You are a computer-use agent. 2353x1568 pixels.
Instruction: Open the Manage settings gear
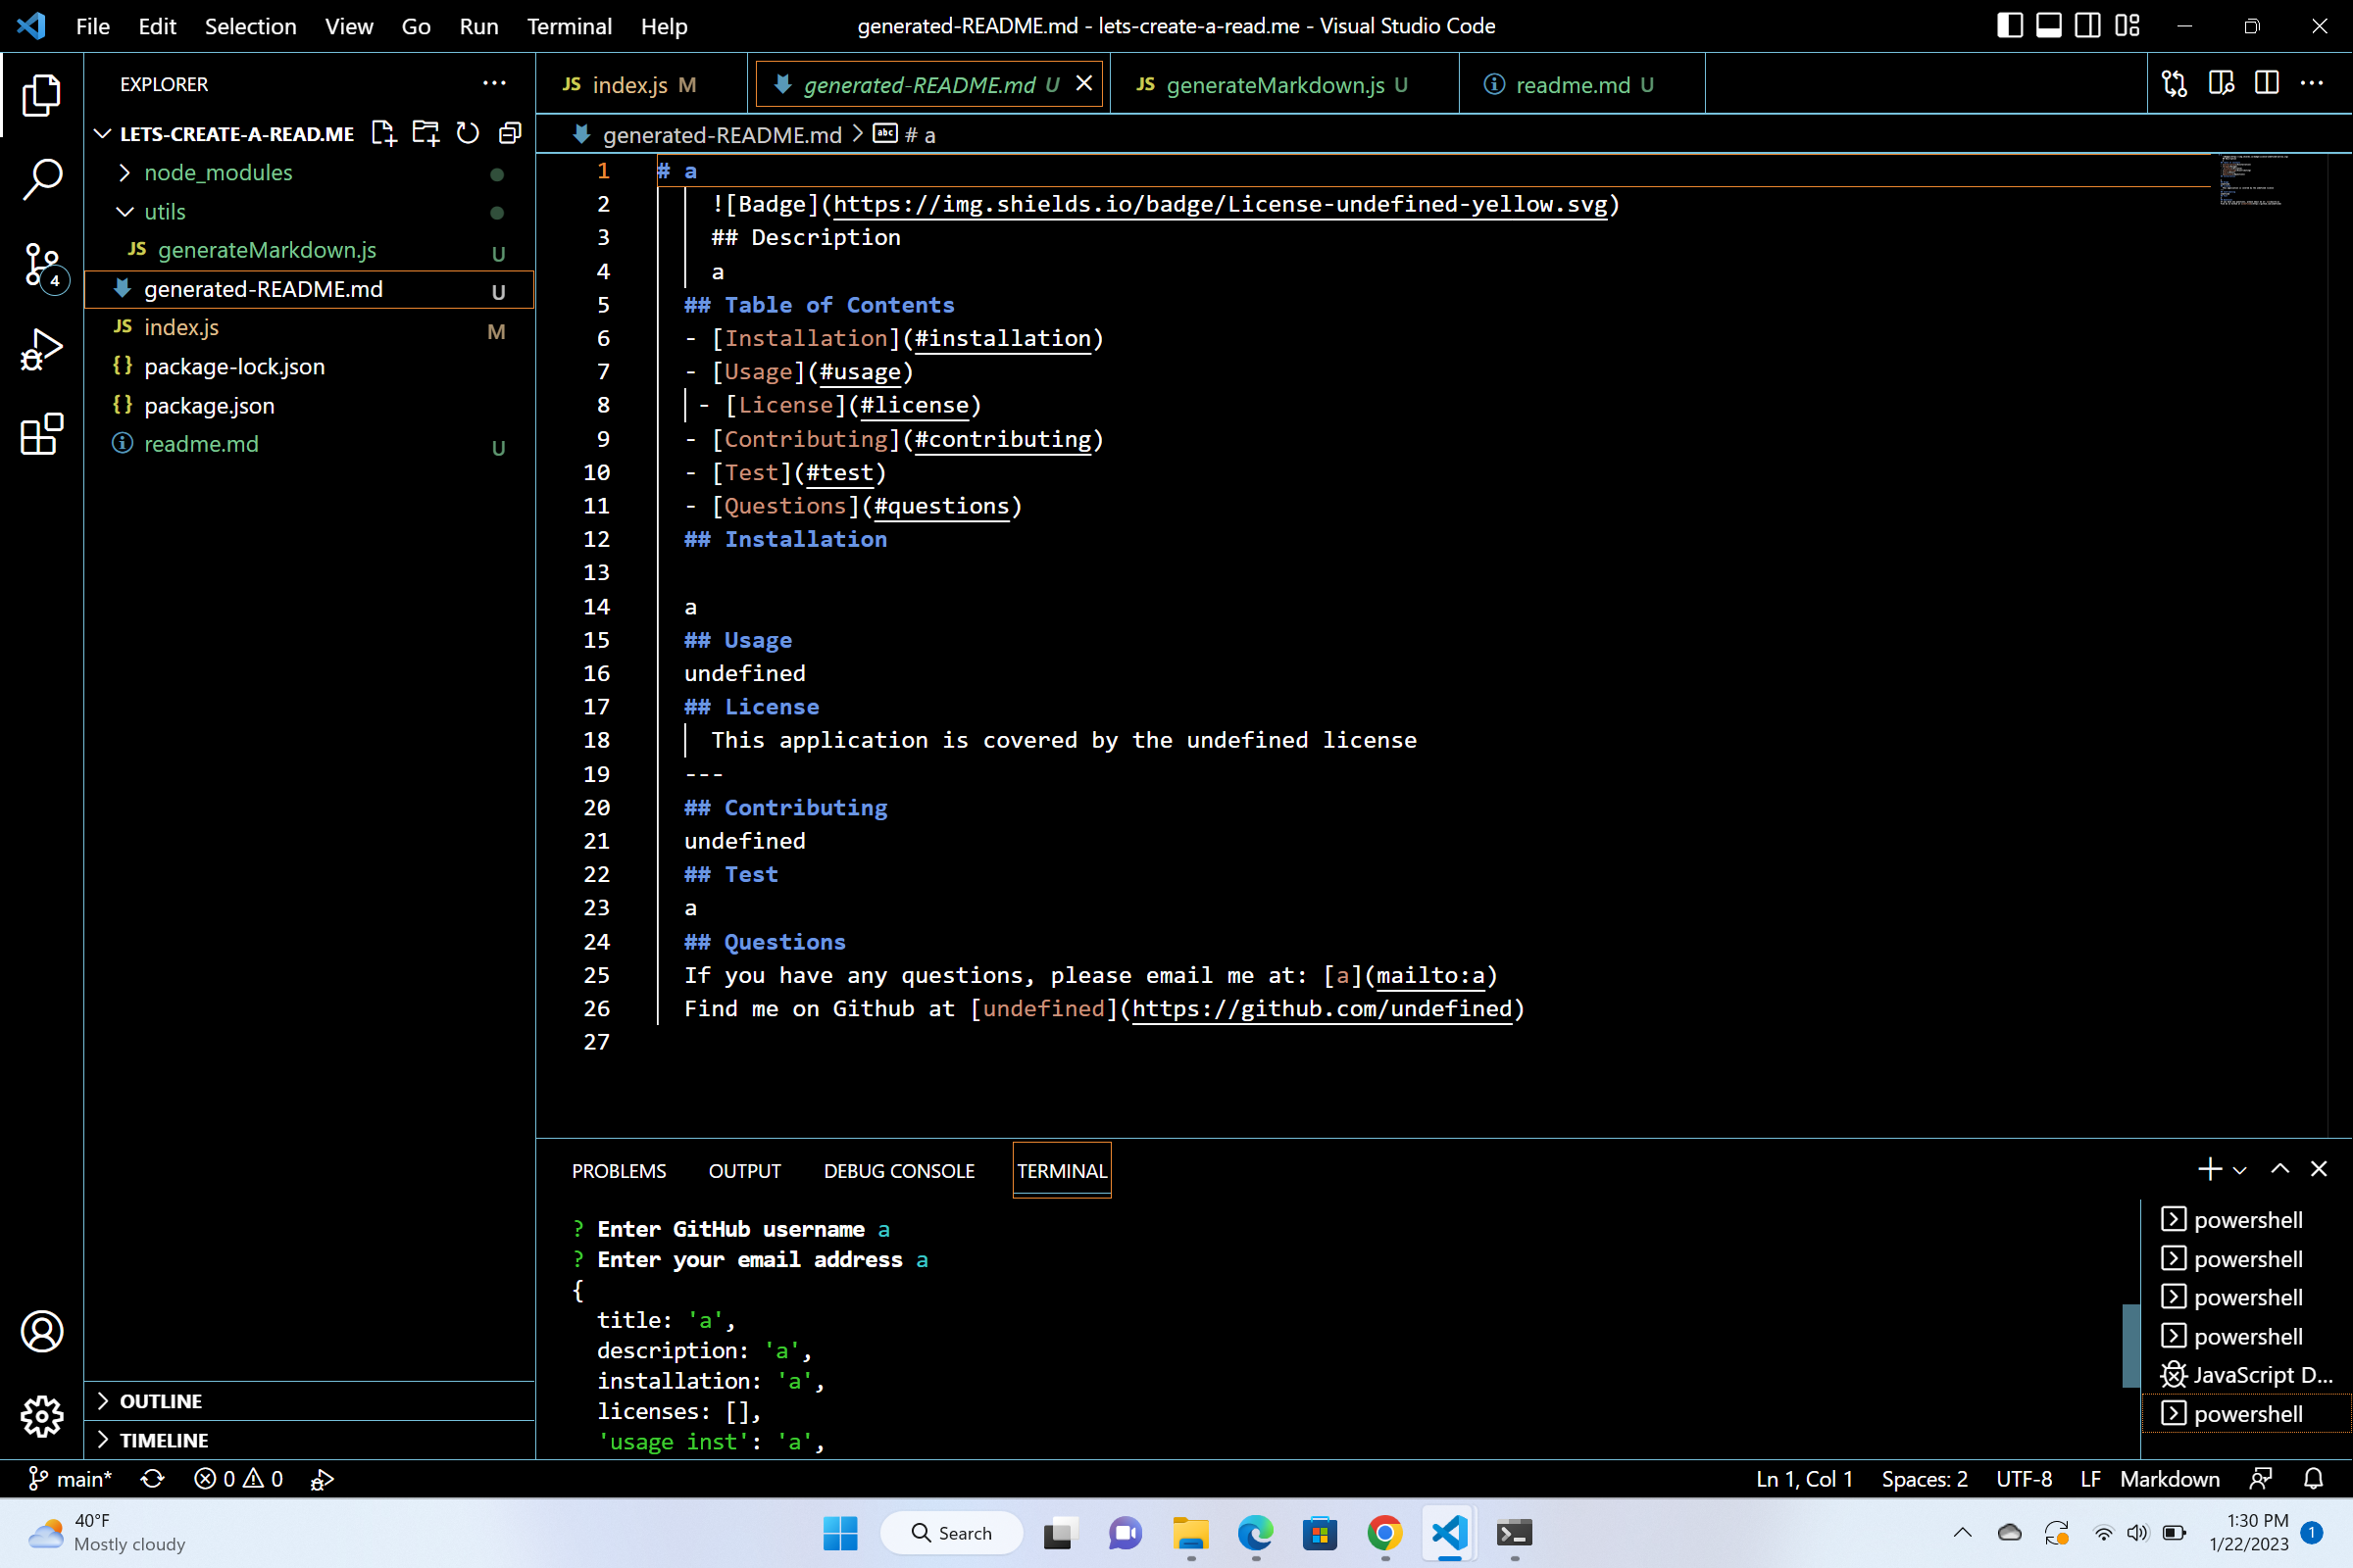41,1417
